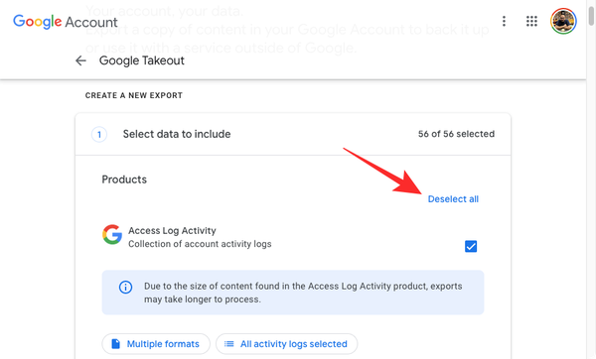
Task: Click the Products heading
Action: [124, 179]
